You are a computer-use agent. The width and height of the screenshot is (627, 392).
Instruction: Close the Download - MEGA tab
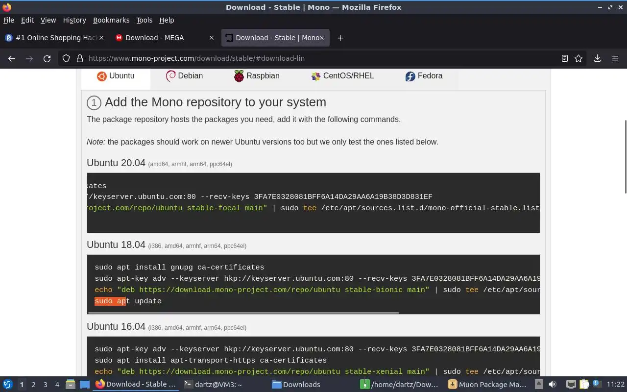click(212, 38)
